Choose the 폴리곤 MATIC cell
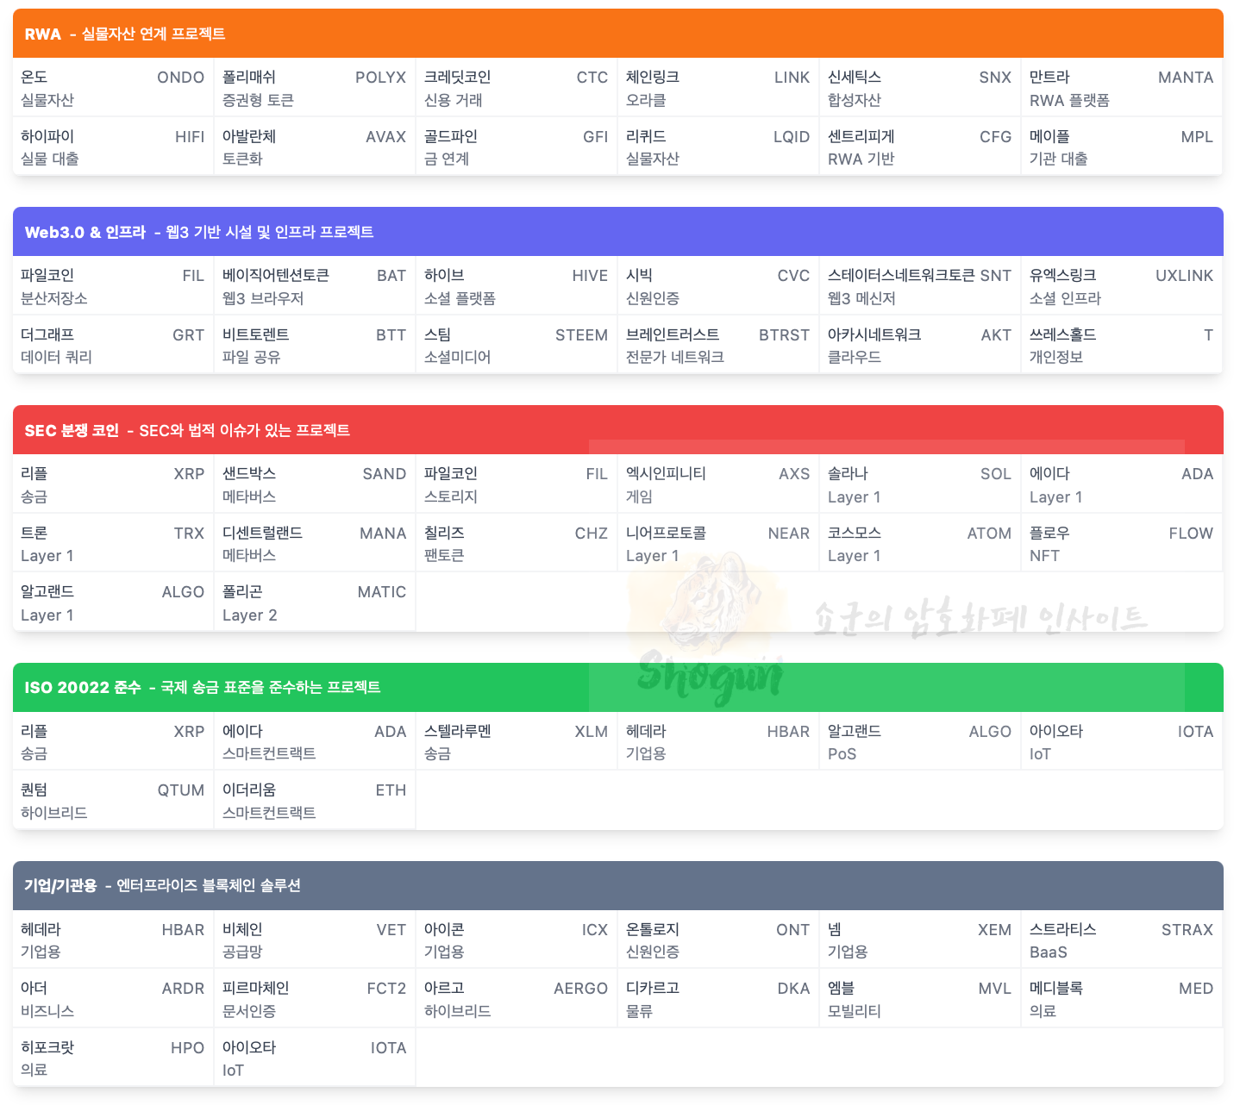Image resolution: width=1240 pixels, height=1105 pixels. click(x=315, y=602)
